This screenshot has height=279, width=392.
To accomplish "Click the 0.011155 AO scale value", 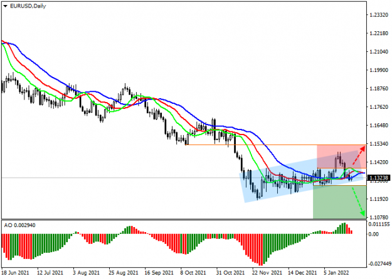I will [379, 225].
